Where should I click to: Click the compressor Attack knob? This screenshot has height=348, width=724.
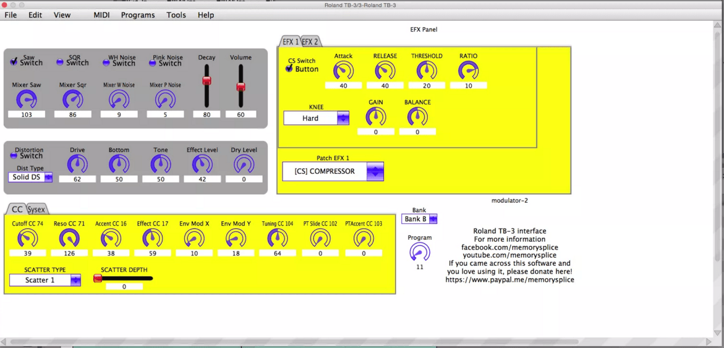pyautogui.click(x=343, y=70)
